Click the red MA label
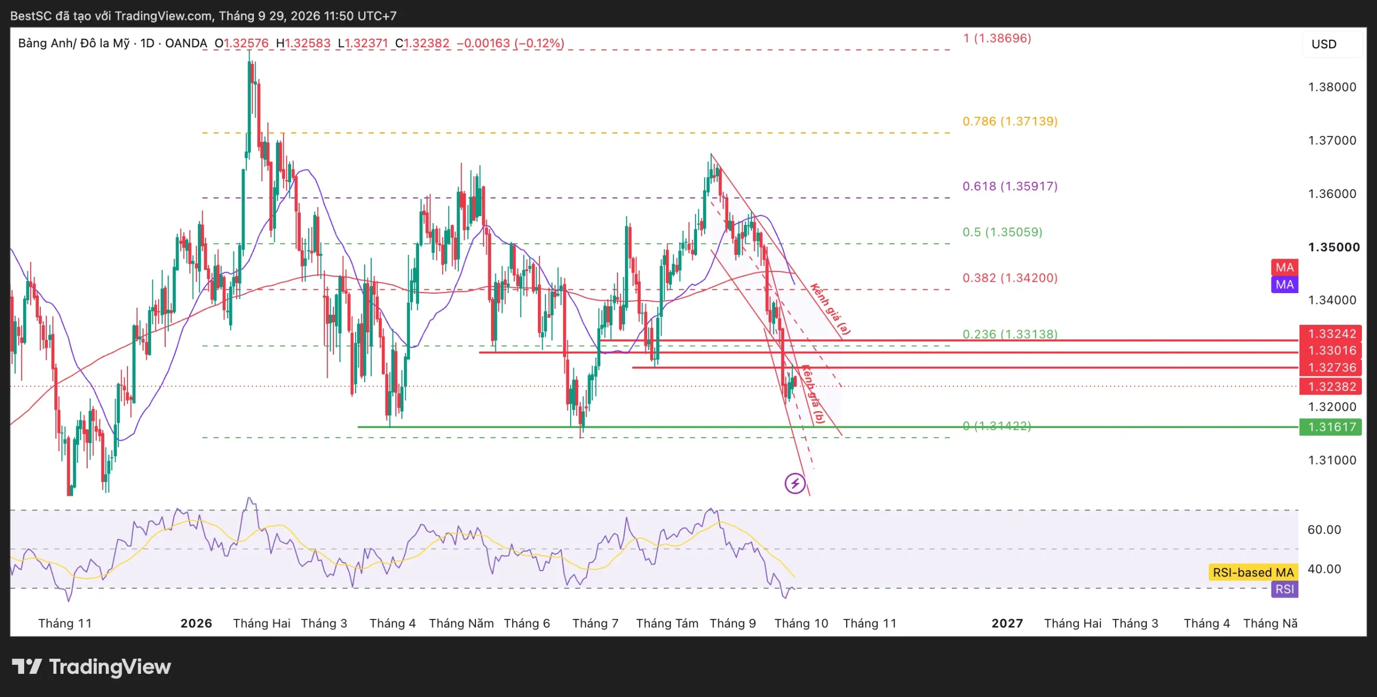The width and height of the screenshot is (1377, 697). pos(1284,267)
